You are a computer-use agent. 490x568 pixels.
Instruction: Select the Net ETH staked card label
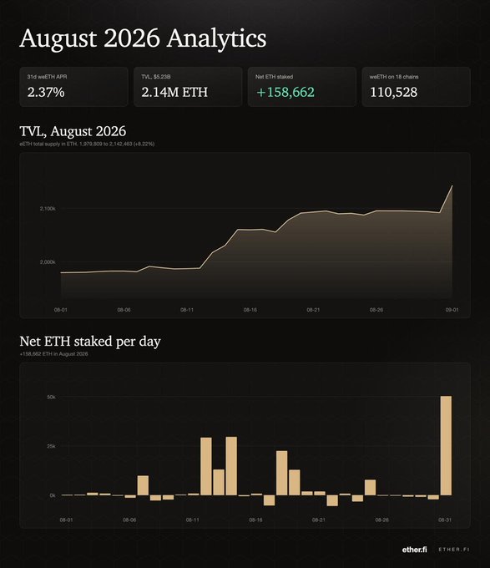pyautogui.click(x=274, y=77)
